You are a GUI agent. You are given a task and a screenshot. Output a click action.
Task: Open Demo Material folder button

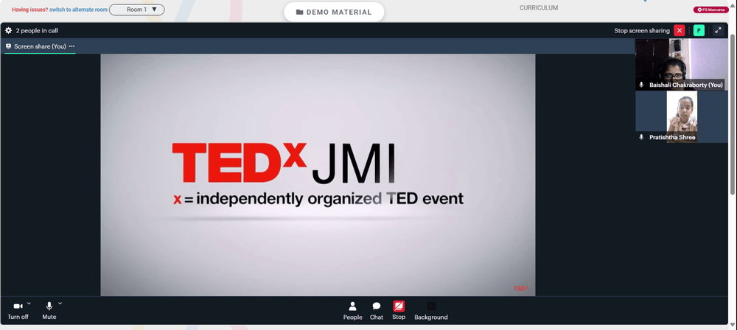[334, 13]
